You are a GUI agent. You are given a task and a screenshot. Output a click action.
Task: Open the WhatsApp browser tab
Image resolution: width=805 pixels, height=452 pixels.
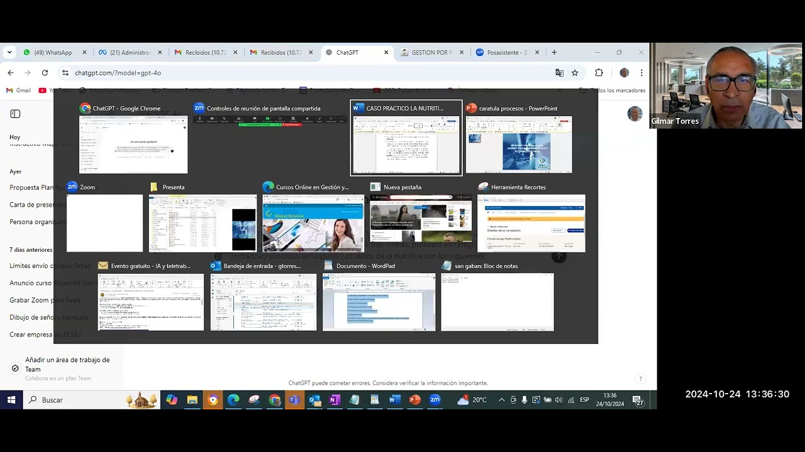point(53,53)
